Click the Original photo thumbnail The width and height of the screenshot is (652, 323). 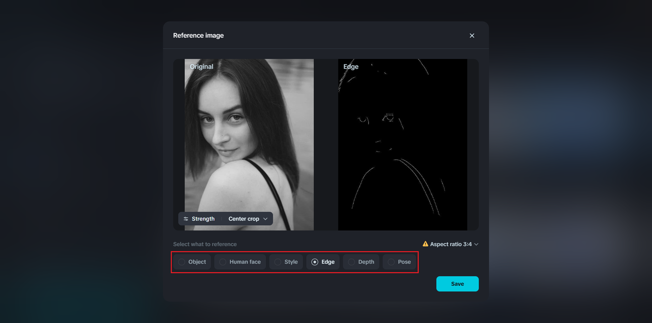click(x=249, y=144)
